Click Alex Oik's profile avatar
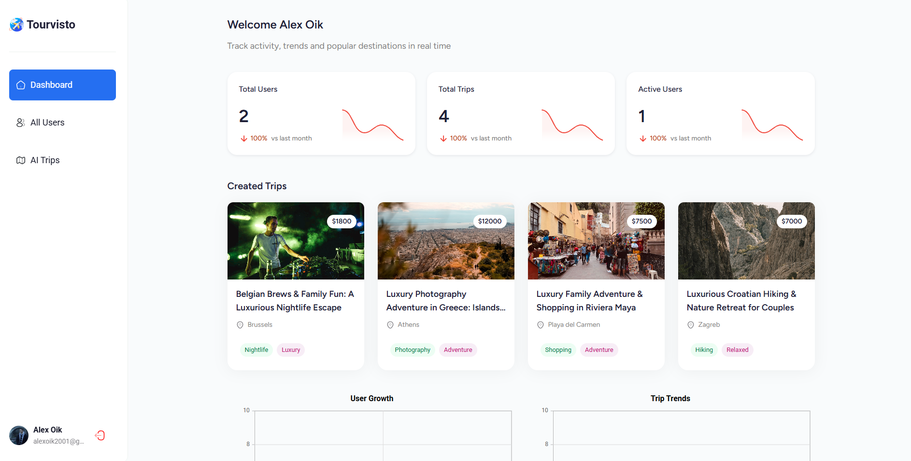The width and height of the screenshot is (911, 461). [x=19, y=435]
